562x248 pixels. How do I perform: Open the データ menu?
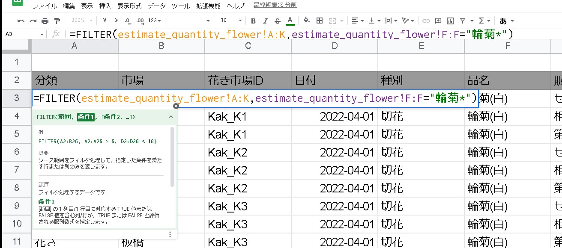157,6
